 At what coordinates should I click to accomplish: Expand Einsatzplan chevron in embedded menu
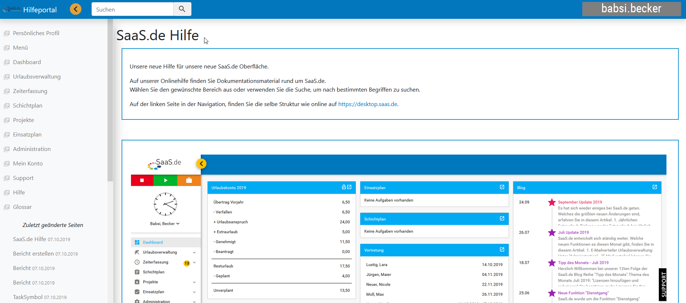click(194, 292)
